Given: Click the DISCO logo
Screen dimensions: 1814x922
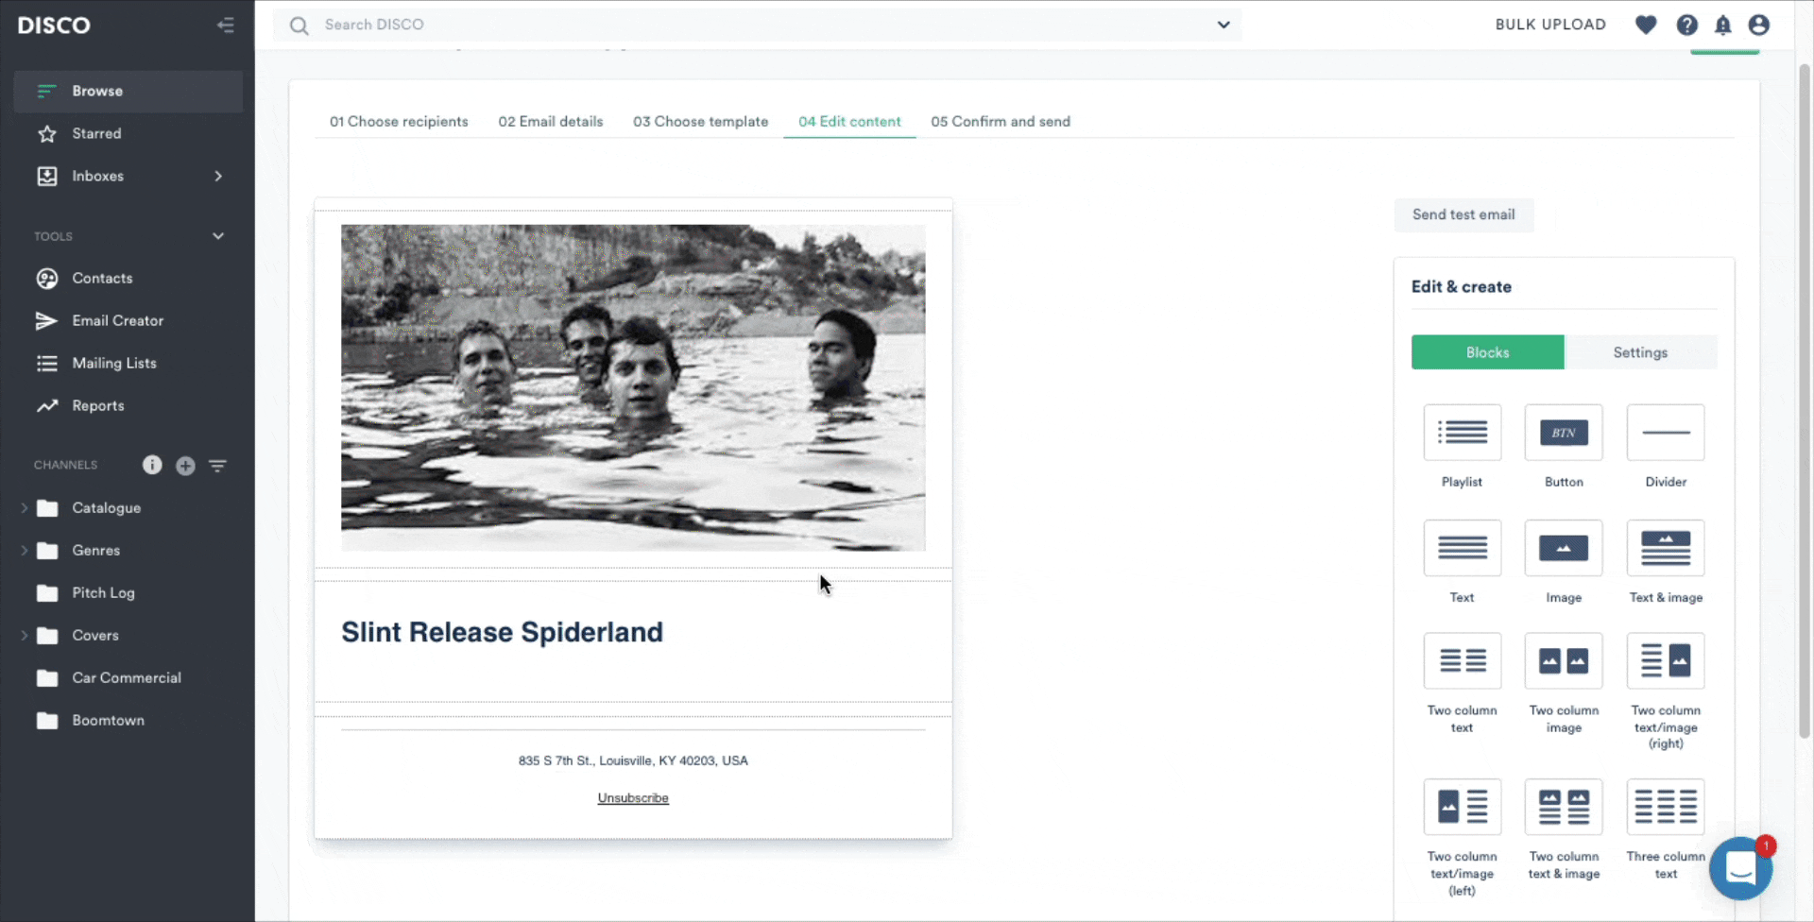Looking at the screenshot, I should coord(54,26).
